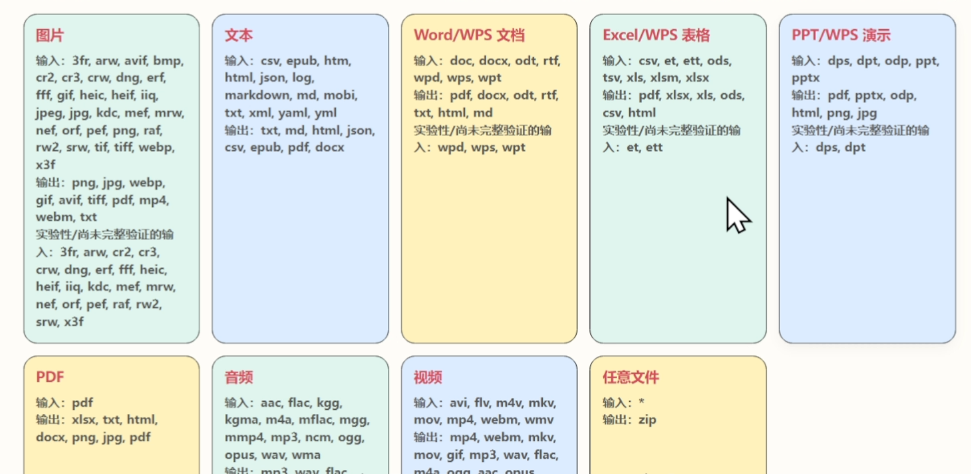Click the "srw, x3f" last line
The height and width of the screenshot is (474, 971).
60,322
